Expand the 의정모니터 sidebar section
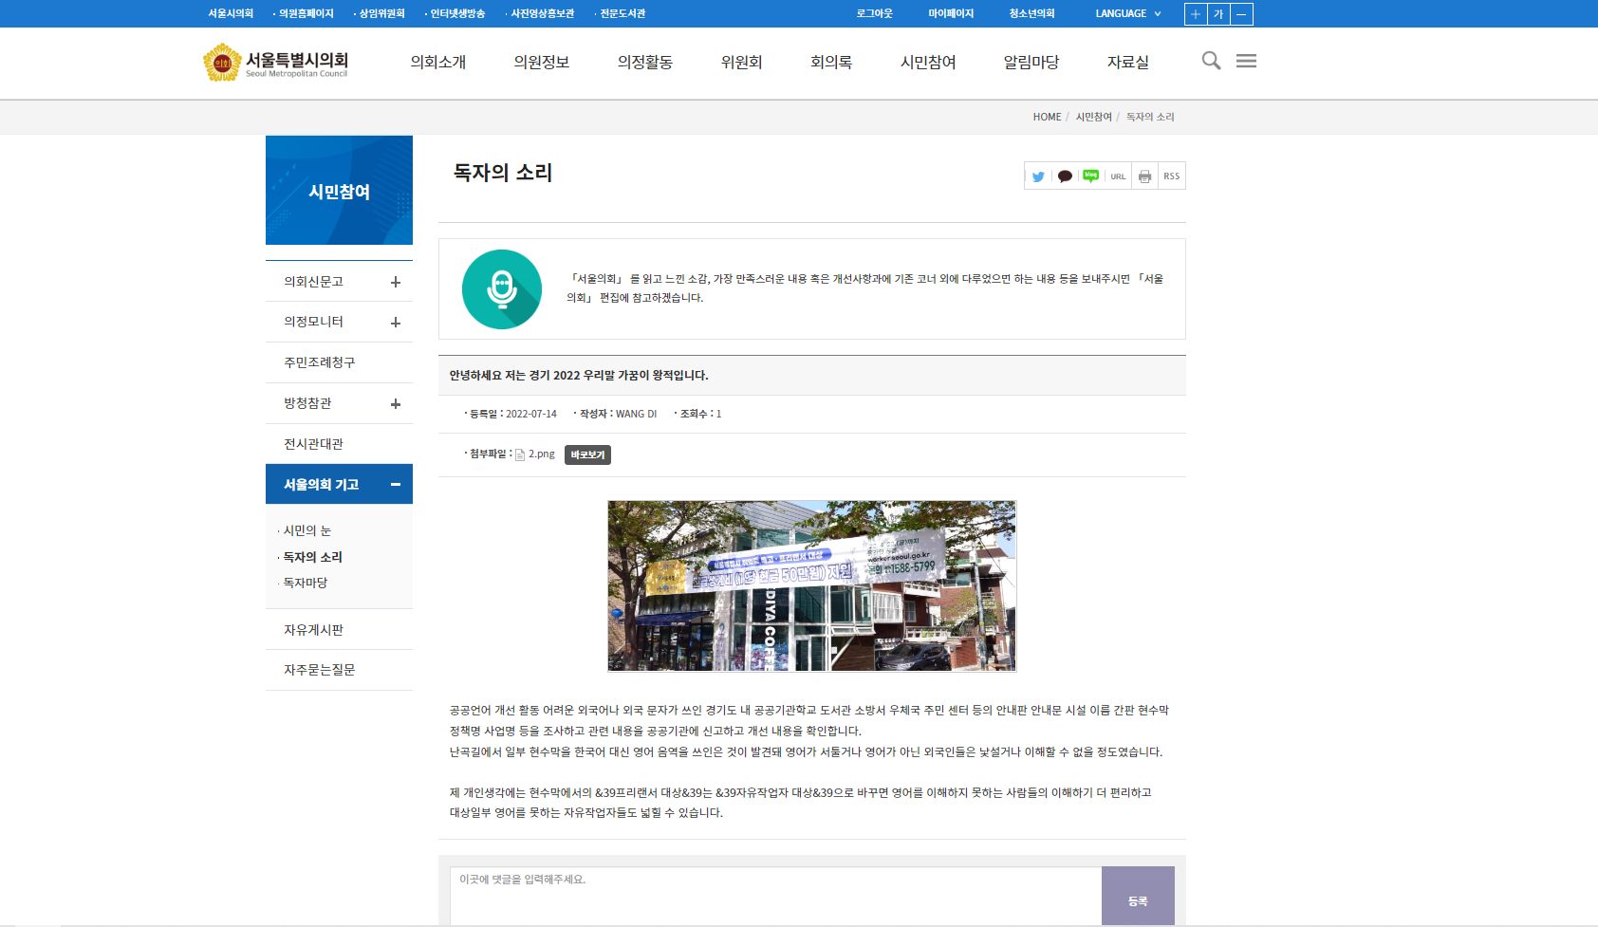 [396, 323]
